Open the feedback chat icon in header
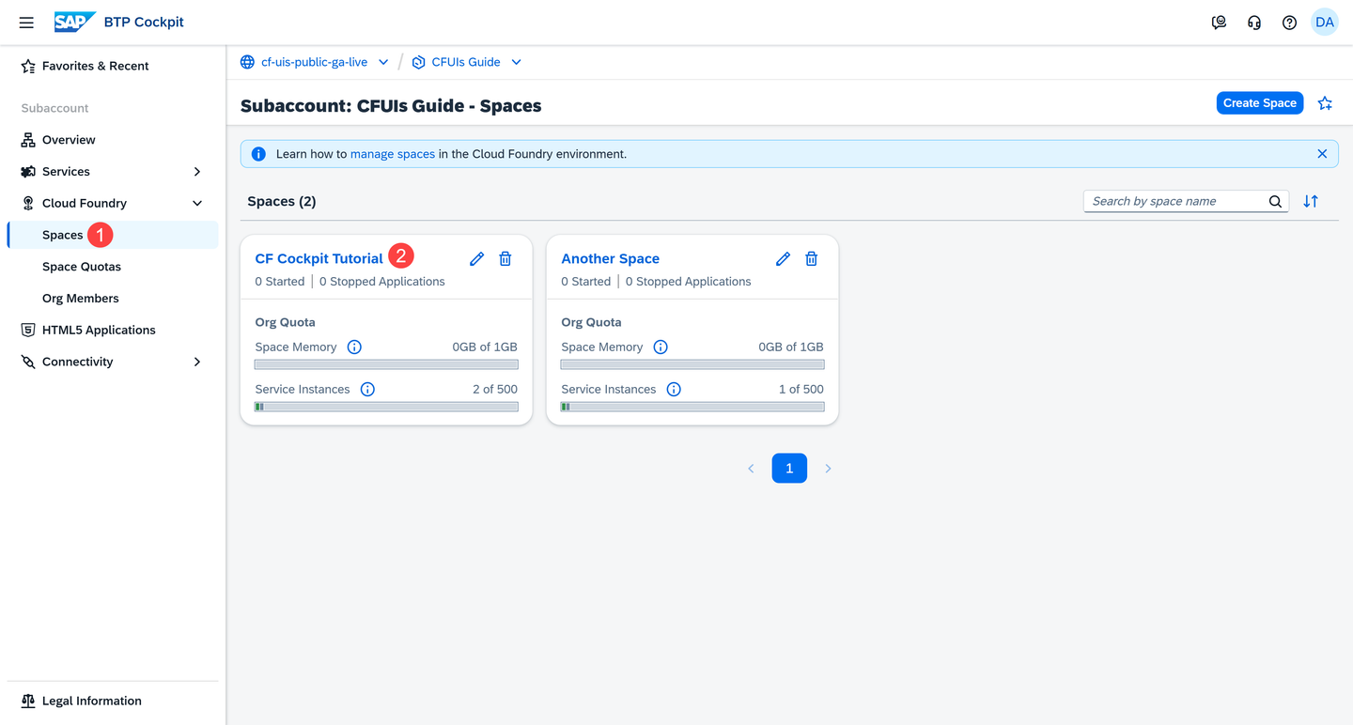1353x725 pixels. tap(1219, 23)
